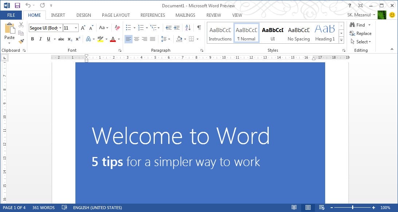Toggle Full Screen ribbon display options icon
The height and width of the screenshot is (212, 398).
click(x=360, y=5)
